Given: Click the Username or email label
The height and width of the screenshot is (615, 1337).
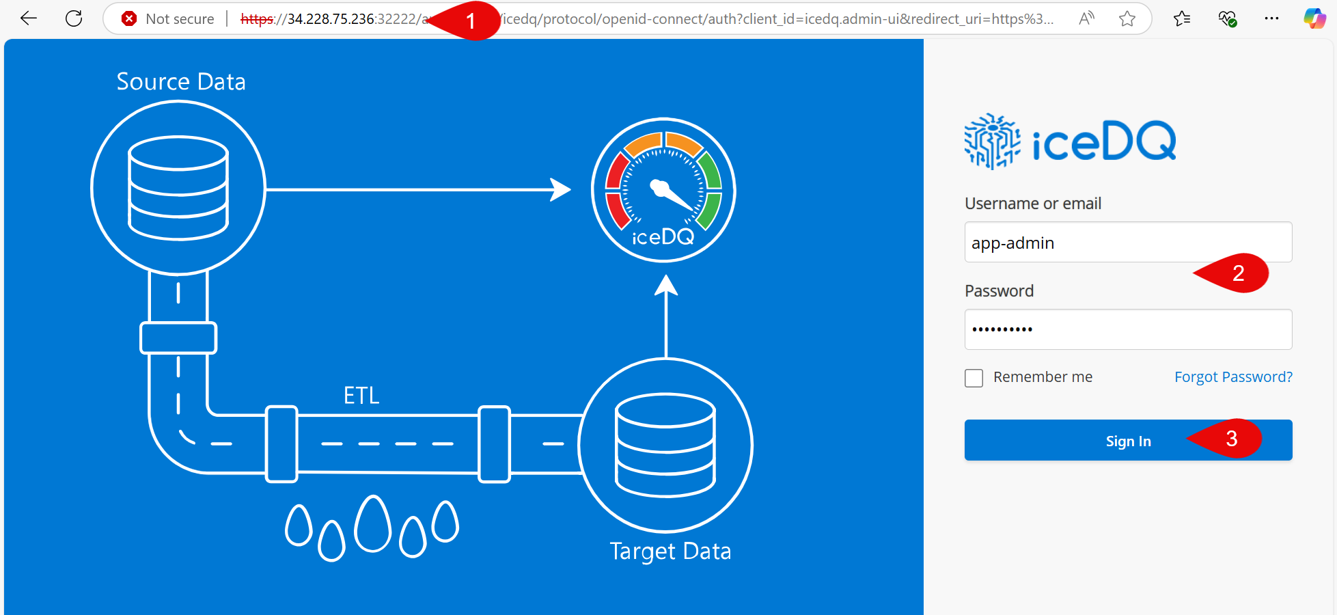Looking at the screenshot, I should pos(1033,204).
